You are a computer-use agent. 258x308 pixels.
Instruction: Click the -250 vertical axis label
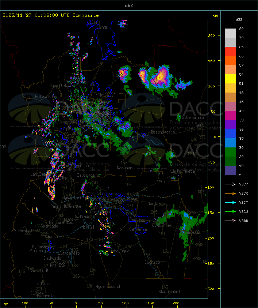(210, 263)
